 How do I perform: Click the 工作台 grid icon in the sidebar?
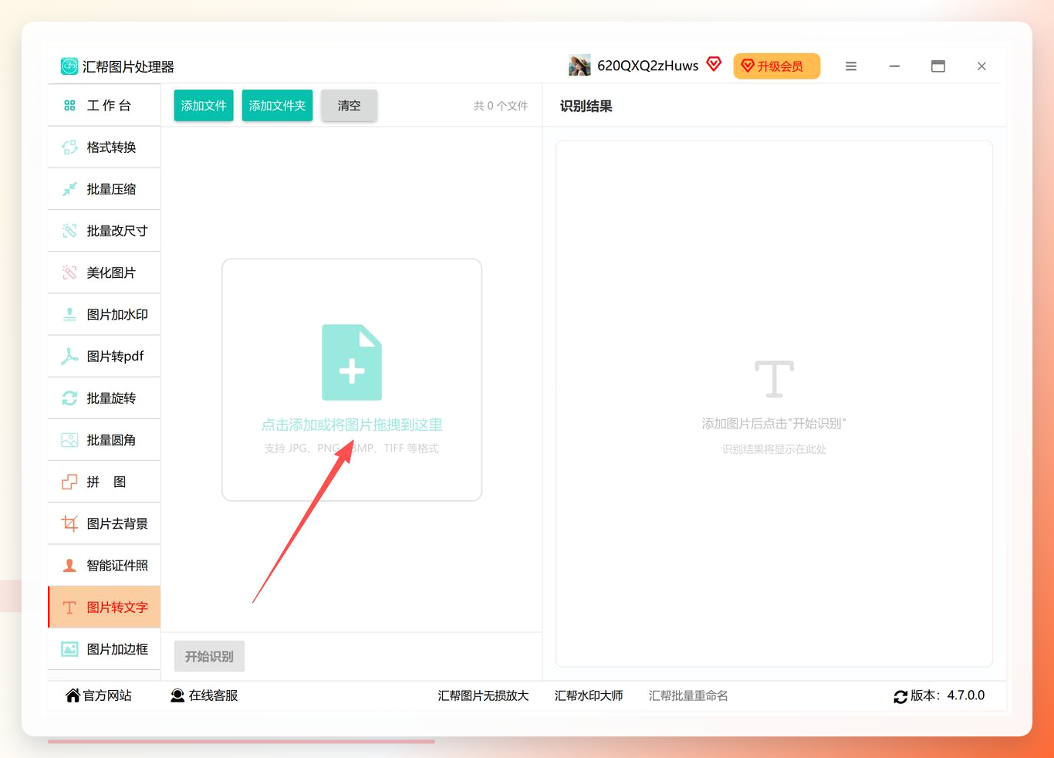point(69,106)
